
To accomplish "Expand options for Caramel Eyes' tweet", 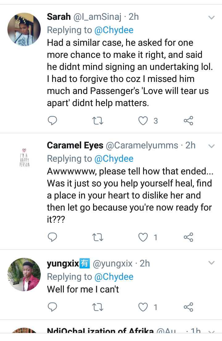I will (x=211, y=146).
